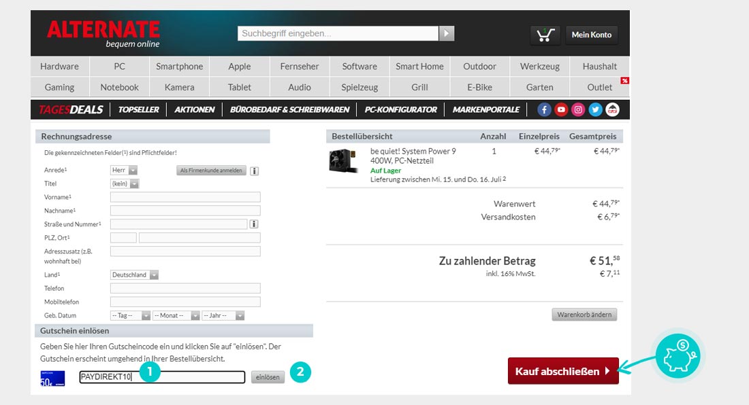
Task: Open the Tablet category
Action: (x=239, y=87)
